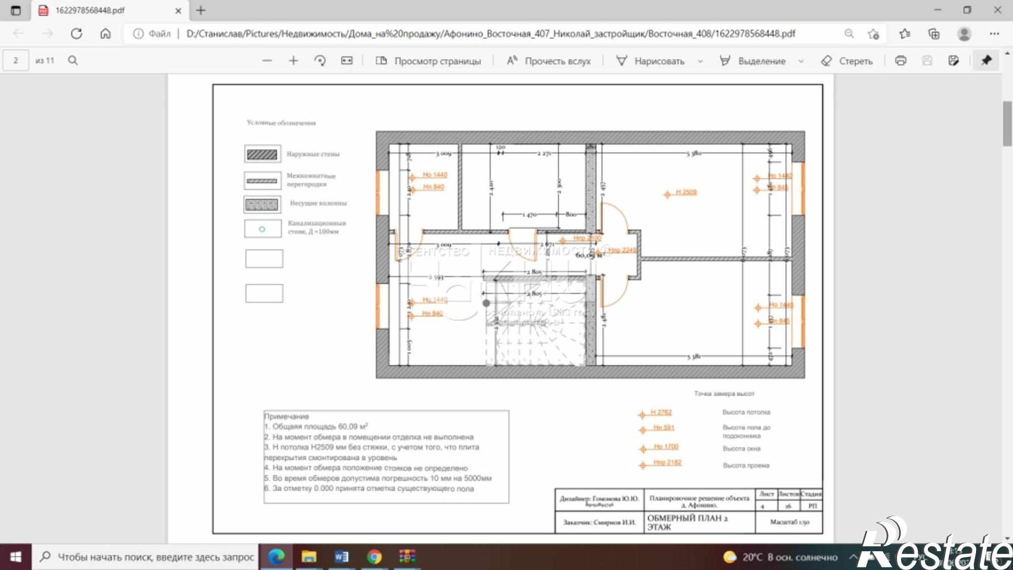Save the PDF file

pos(927,60)
